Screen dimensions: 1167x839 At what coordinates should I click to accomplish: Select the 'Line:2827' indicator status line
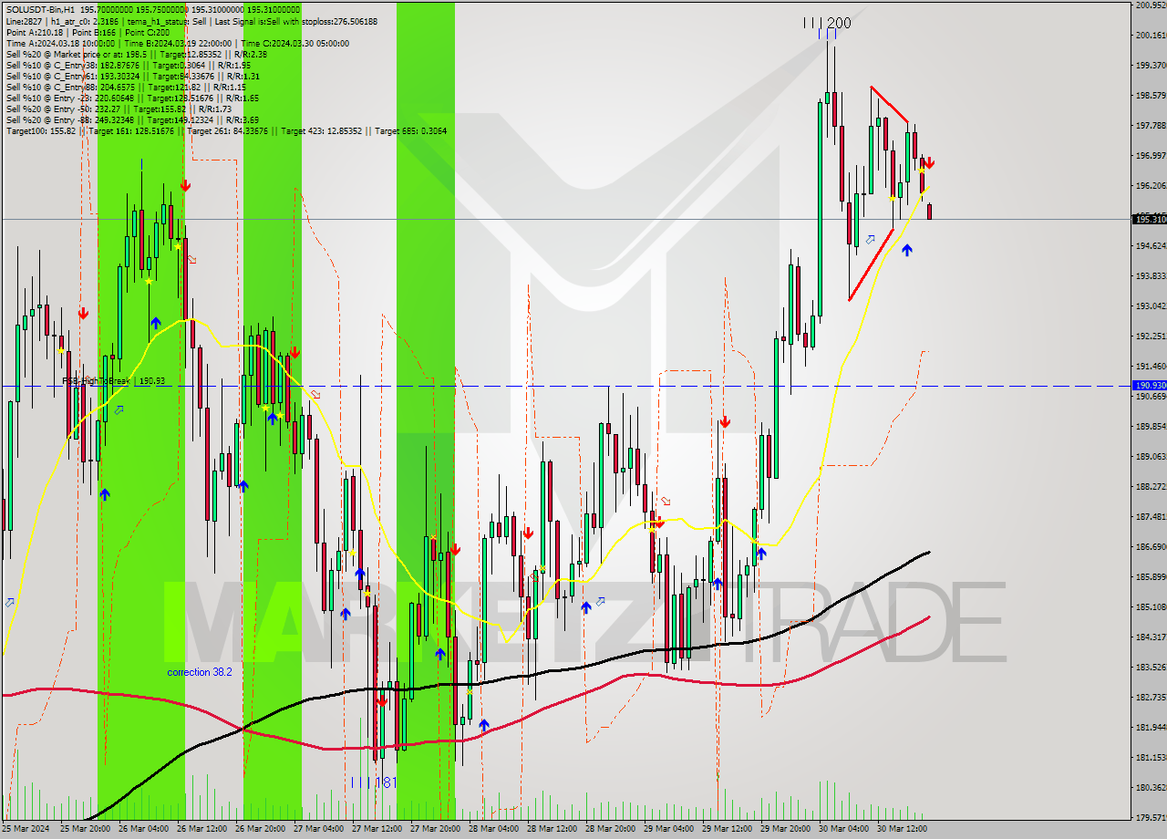(191, 21)
